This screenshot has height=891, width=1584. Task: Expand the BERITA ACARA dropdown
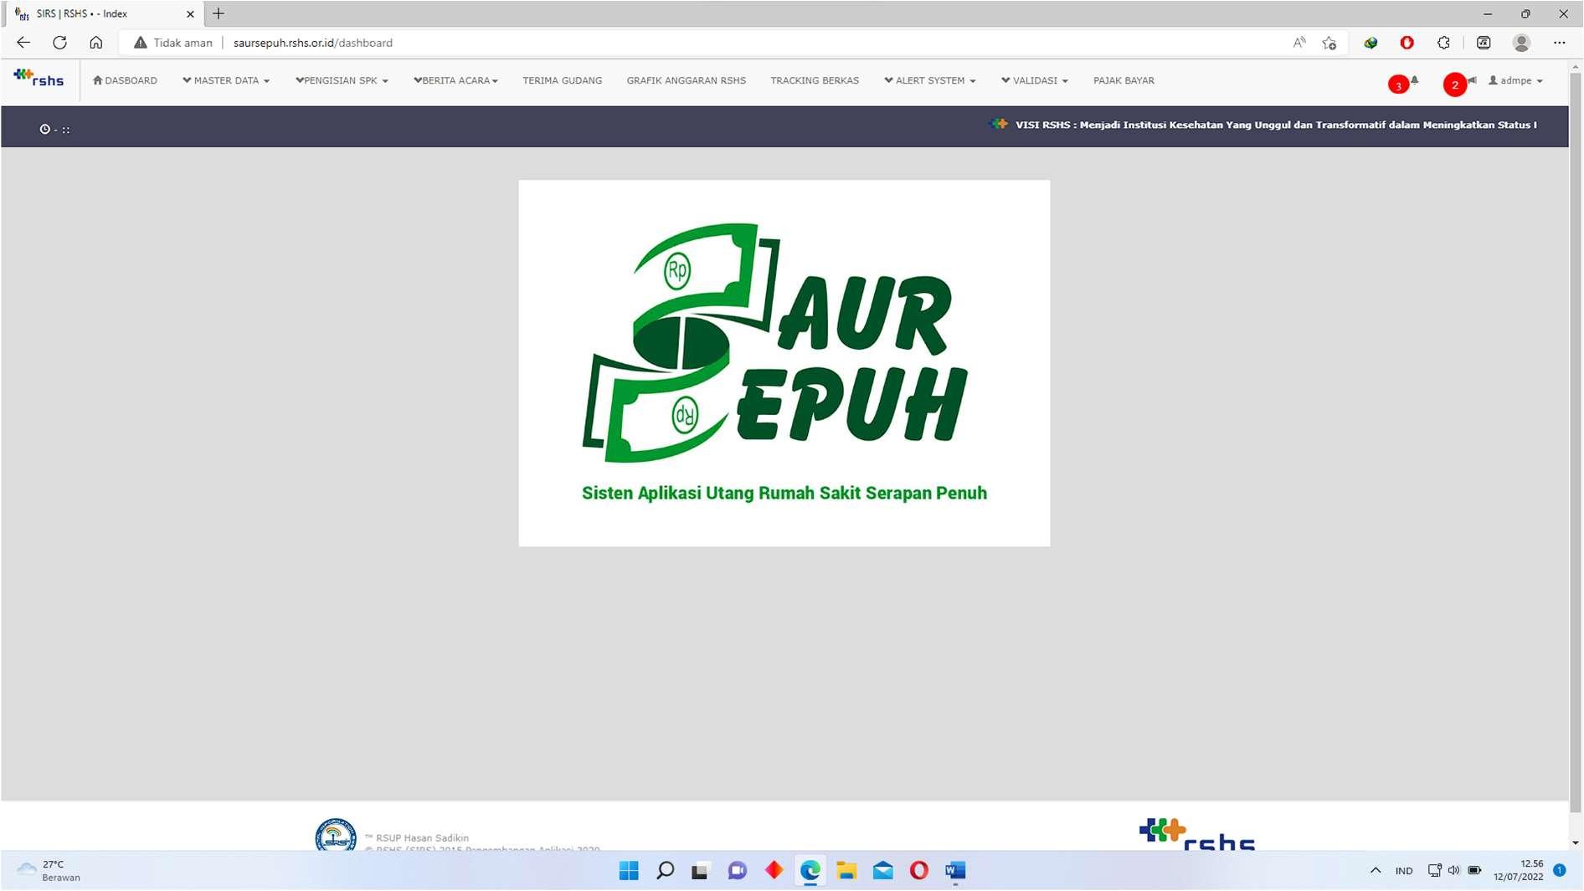point(455,80)
